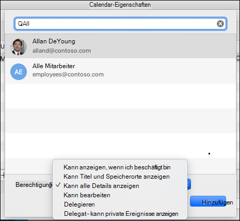Image resolution: width=240 pixels, height=221 pixels.
Task: Click the alland@contoso.com email address
Action: (61, 51)
